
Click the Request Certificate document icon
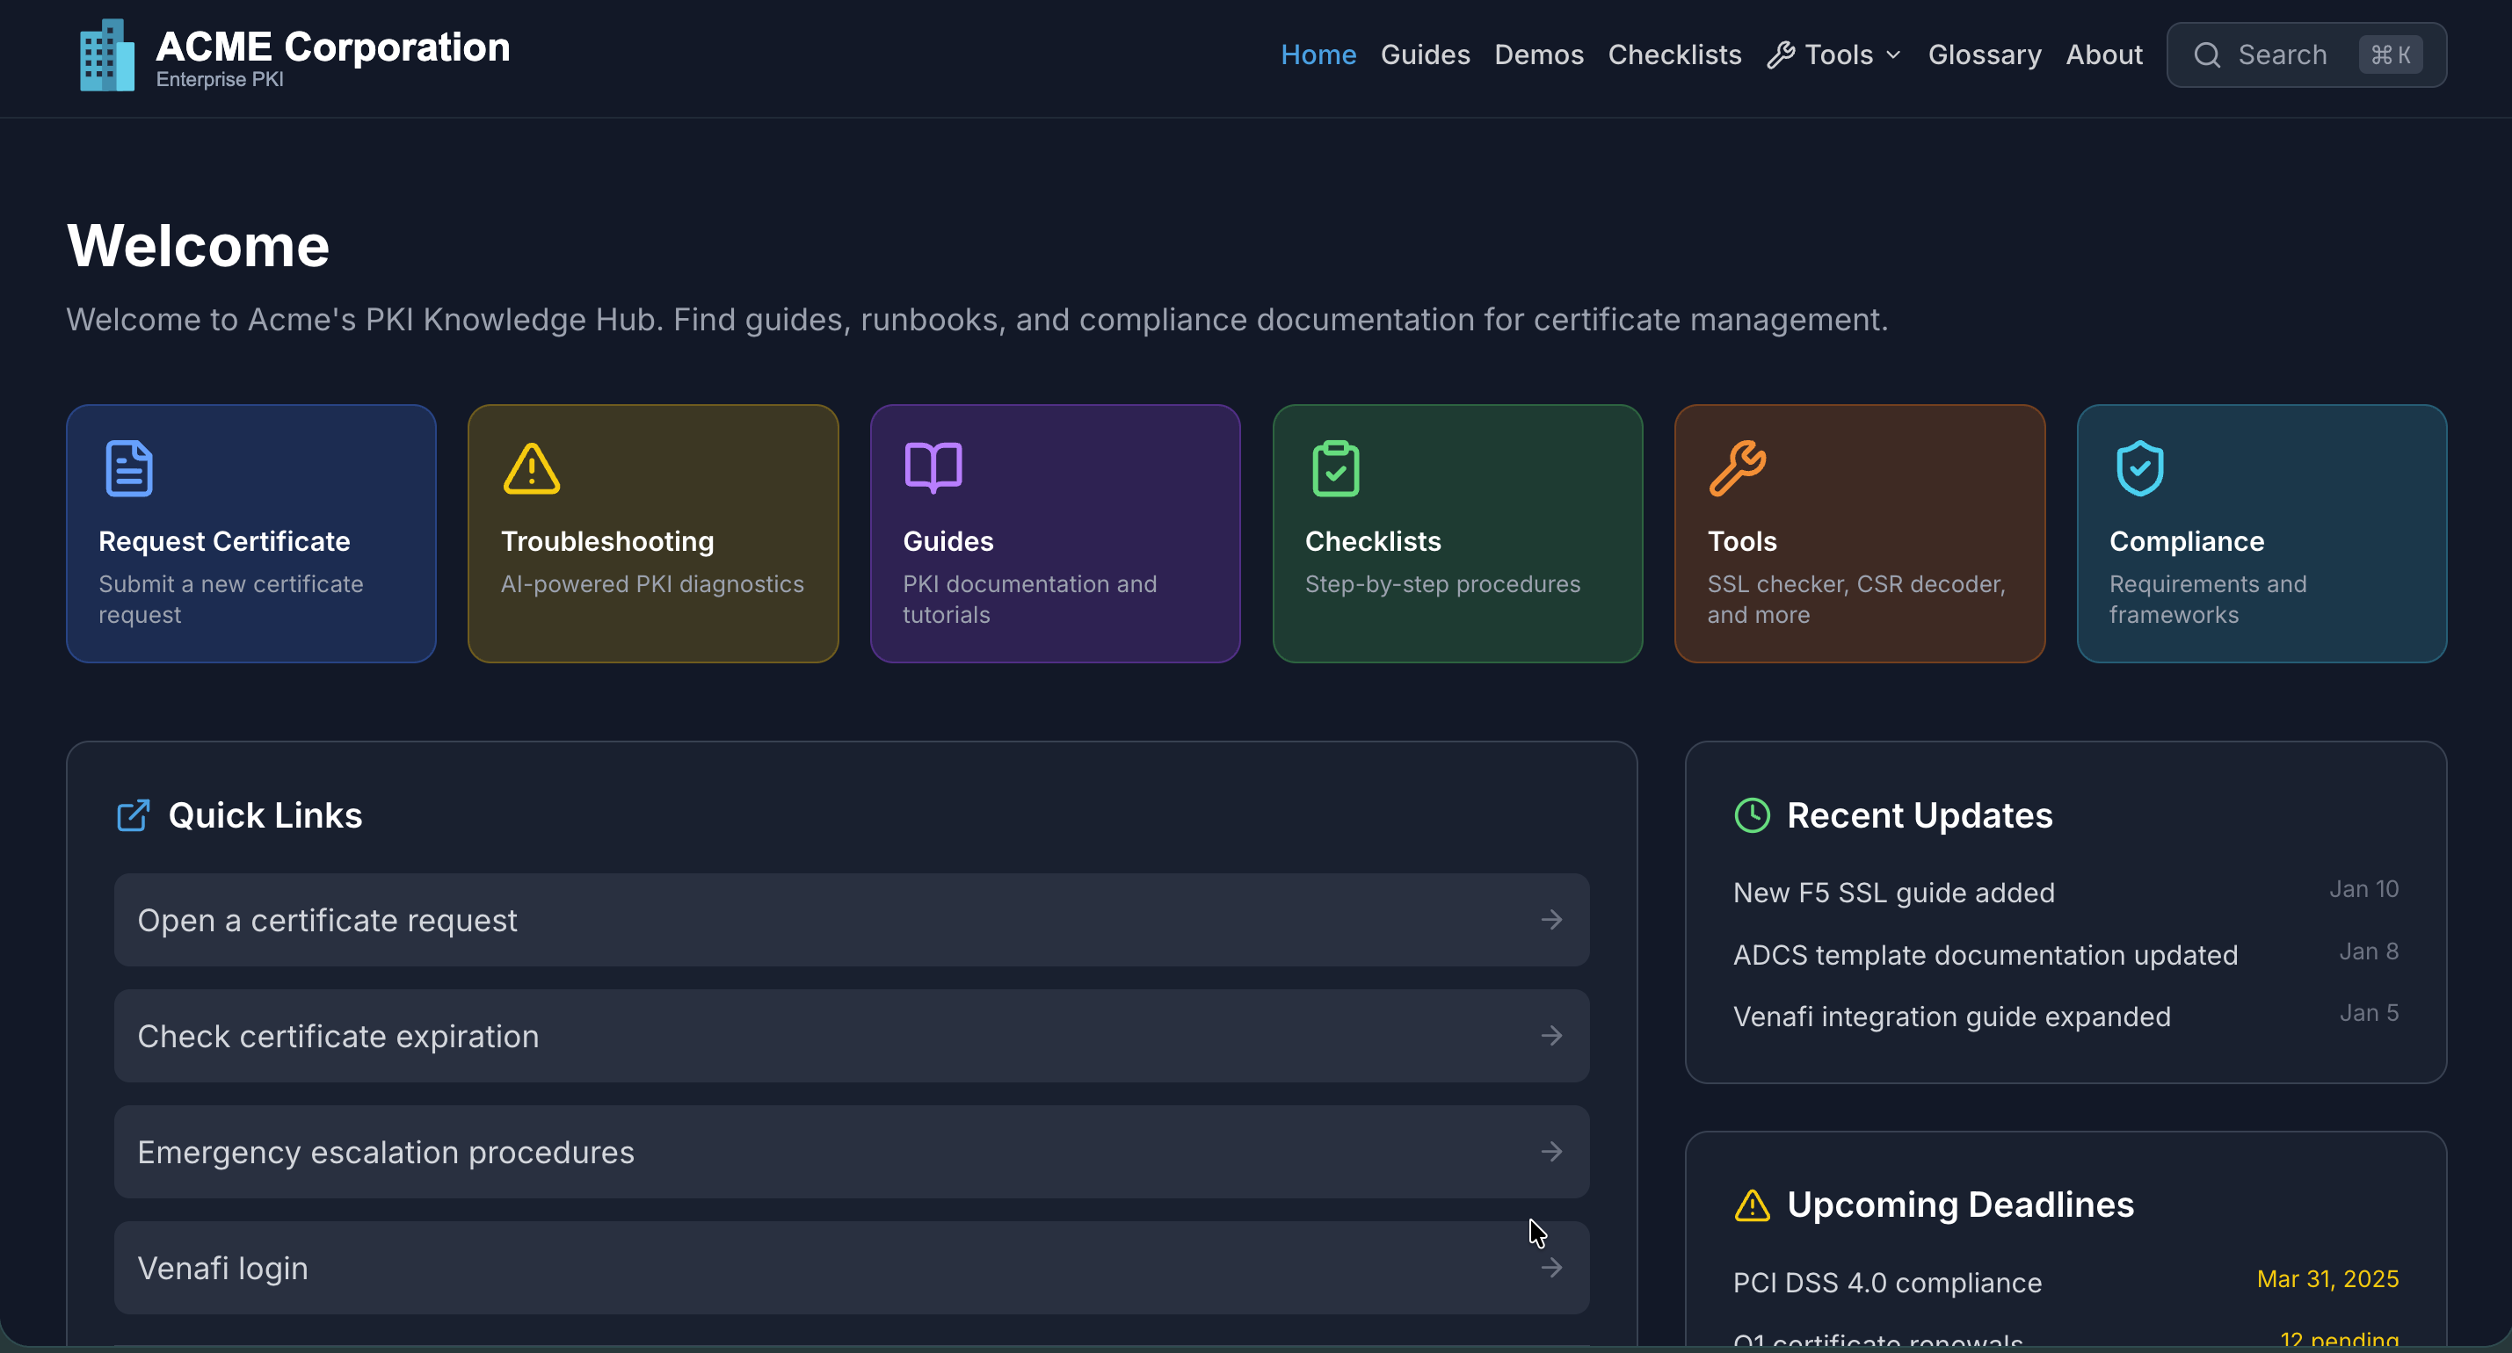pyautogui.click(x=128, y=469)
